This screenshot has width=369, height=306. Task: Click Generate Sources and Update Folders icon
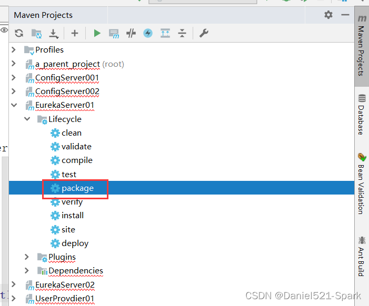[x=36, y=33]
